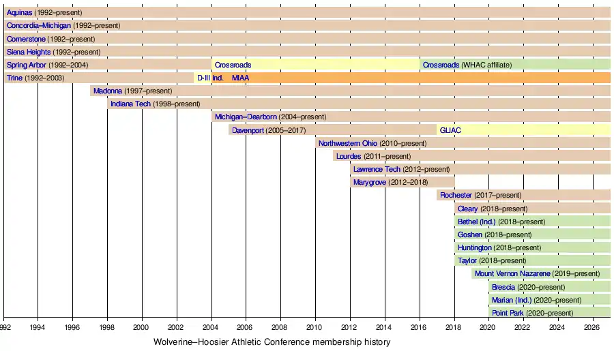
Task: Click the Concordia–Michigan team link
Action: click(38, 25)
